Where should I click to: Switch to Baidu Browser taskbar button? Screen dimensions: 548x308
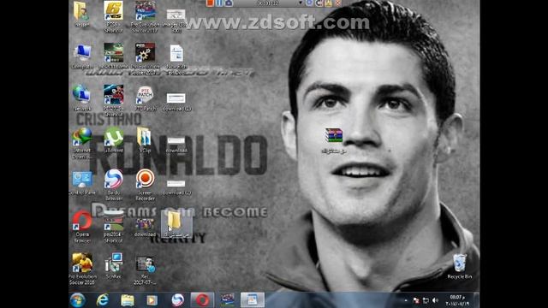pyautogui.click(x=177, y=300)
